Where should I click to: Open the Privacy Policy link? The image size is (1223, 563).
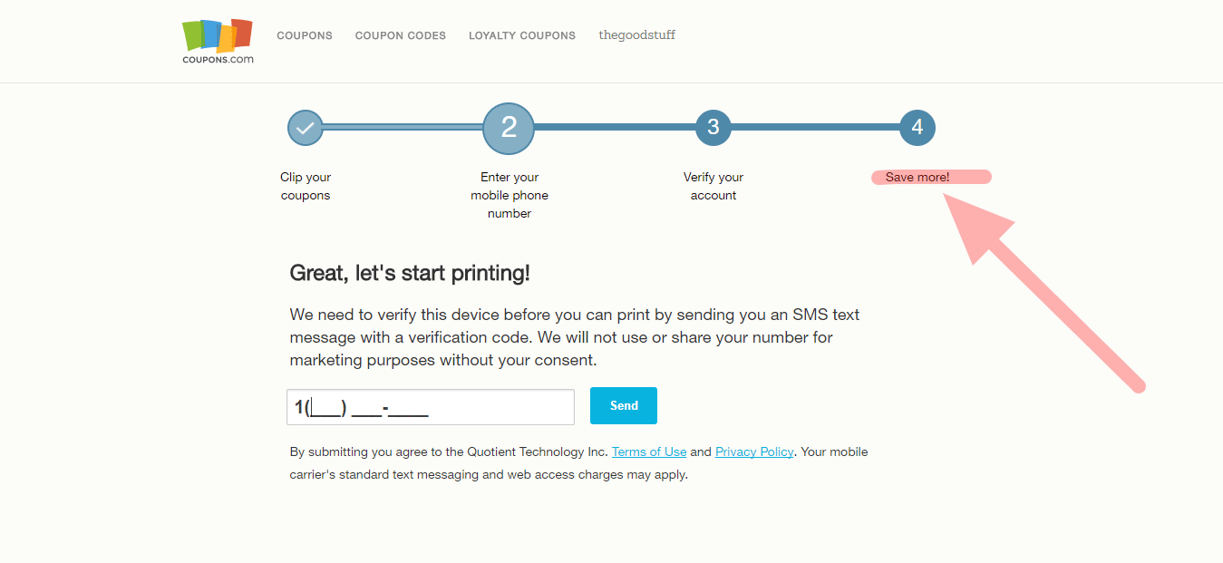(754, 451)
